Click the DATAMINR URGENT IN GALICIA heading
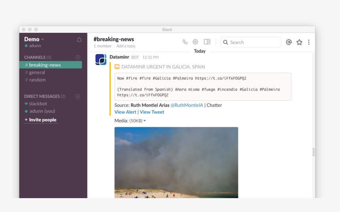Screen dimensions: 340x212 [x=163, y=67]
